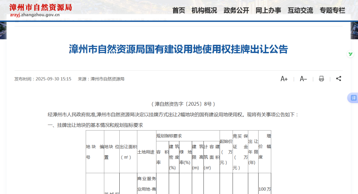Open 专题专栏 in the top navigation
This screenshot has height=194, width=358.
pos(332,10)
